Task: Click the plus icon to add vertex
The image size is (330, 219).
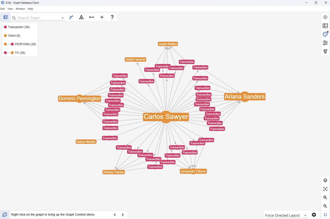Action: [102, 17]
